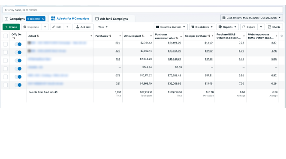Select checkbox for row with 321 purchases
This screenshot has width=286, height=159.
click(6, 85)
